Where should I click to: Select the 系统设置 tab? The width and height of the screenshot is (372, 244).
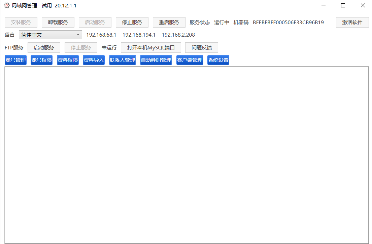(218, 60)
